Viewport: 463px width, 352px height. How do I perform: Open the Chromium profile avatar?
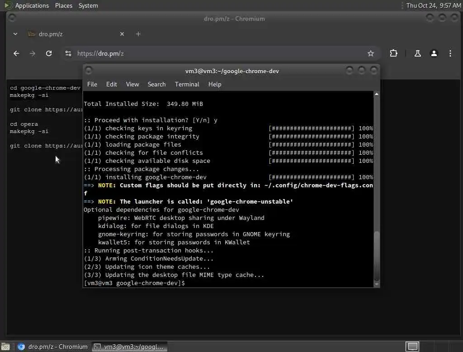[x=434, y=53]
